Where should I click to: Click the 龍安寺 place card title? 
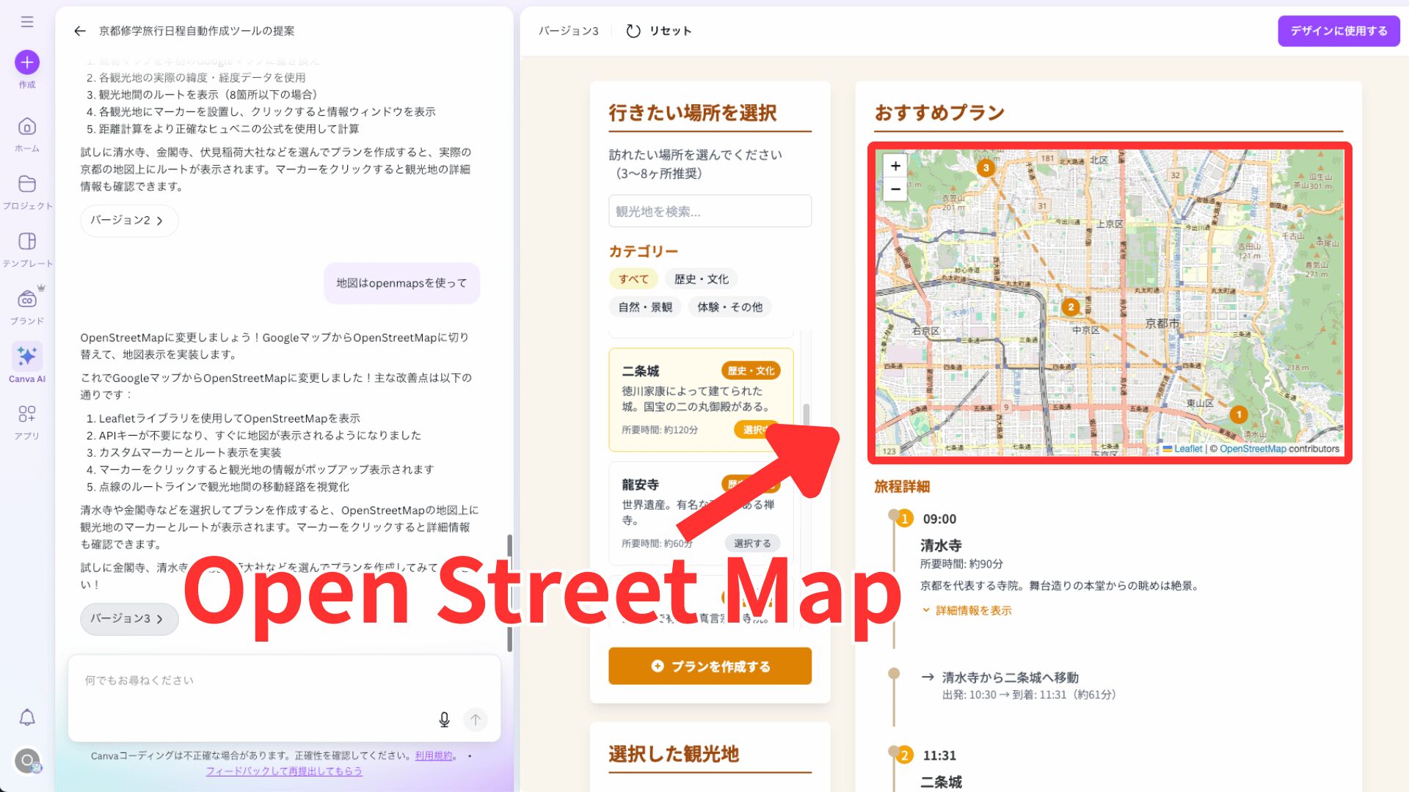click(x=641, y=485)
